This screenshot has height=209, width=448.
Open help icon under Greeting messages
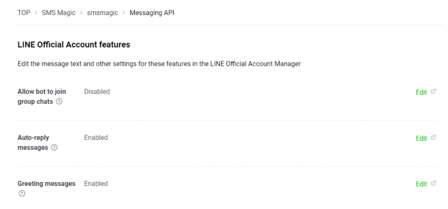[22, 194]
